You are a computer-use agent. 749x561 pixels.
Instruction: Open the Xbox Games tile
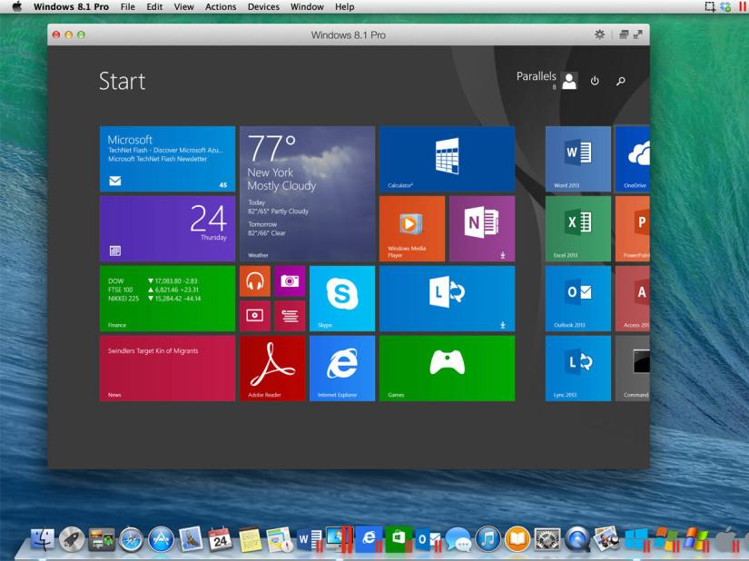click(446, 368)
